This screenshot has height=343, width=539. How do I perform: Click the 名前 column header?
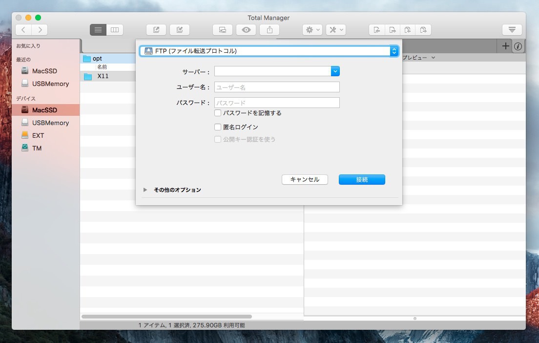pyautogui.click(x=102, y=67)
